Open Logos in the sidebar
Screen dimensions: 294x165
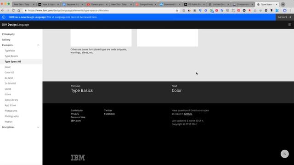8,89
